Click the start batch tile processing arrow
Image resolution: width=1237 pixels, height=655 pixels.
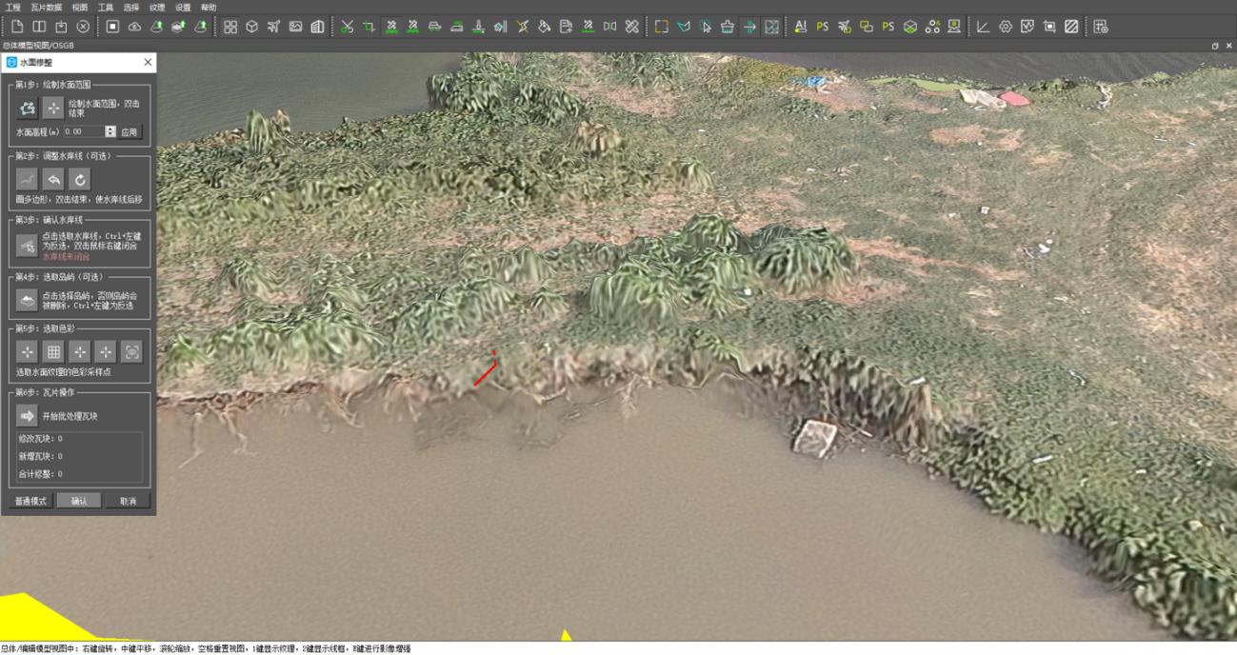[28, 416]
